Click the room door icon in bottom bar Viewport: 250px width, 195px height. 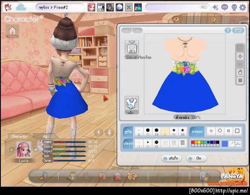pyautogui.click(x=43, y=176)
